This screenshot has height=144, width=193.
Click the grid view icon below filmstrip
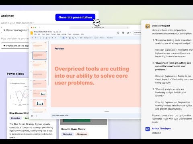(x=32, y=116)
